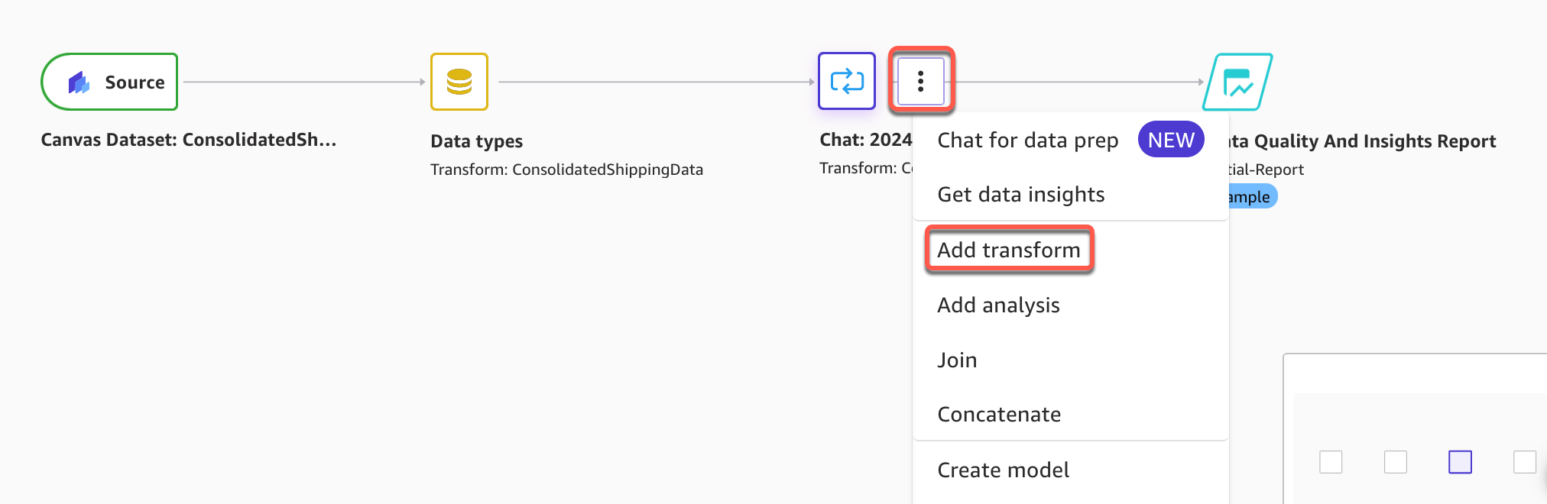Viewport: 1547px width, 504px height.
Task: Click the green Source node
Action: pyautogui.click(x=109, y=82)
